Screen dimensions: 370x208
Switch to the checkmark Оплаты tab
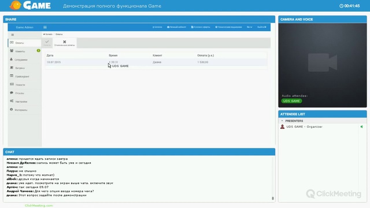(x=47, y=43)
